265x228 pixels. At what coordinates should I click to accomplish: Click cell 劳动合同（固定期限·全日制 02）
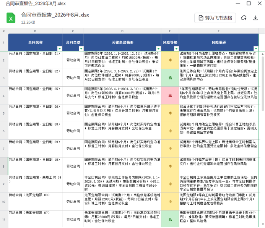click(35, 78)
